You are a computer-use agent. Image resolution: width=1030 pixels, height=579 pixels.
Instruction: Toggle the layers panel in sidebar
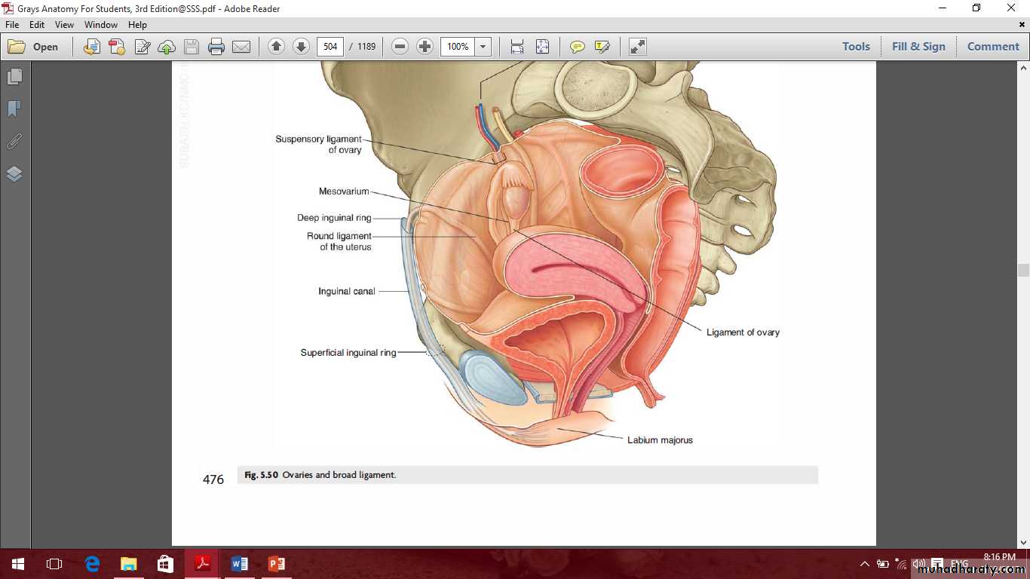[x=14, y=174]
